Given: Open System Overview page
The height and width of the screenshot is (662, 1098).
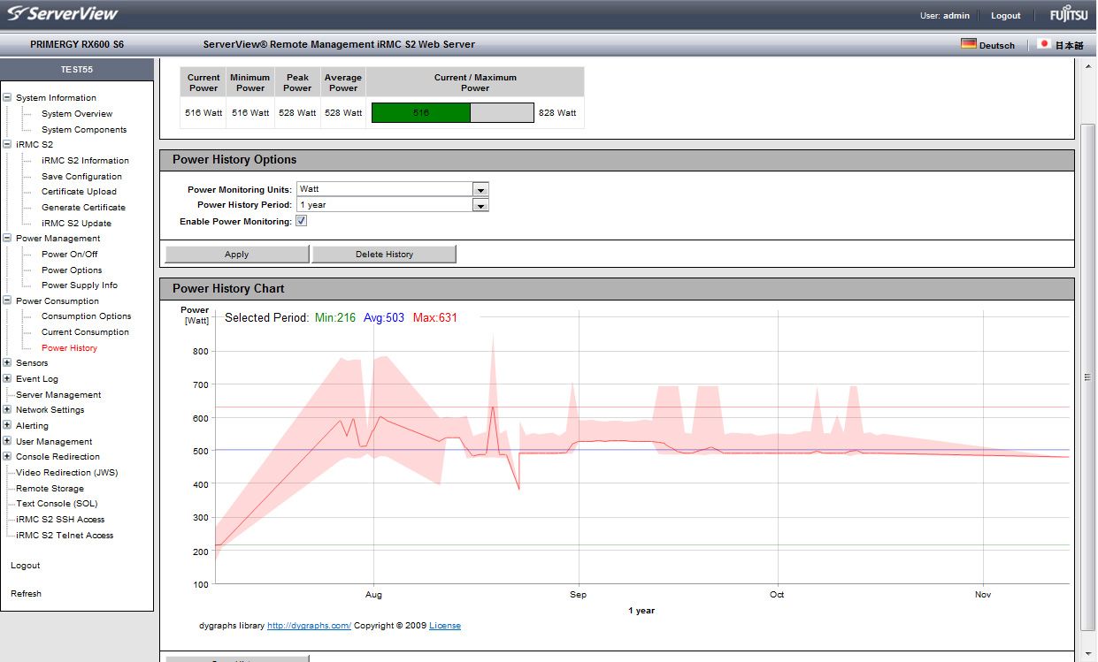Looking at the screenshot, I should coord(77,114).
